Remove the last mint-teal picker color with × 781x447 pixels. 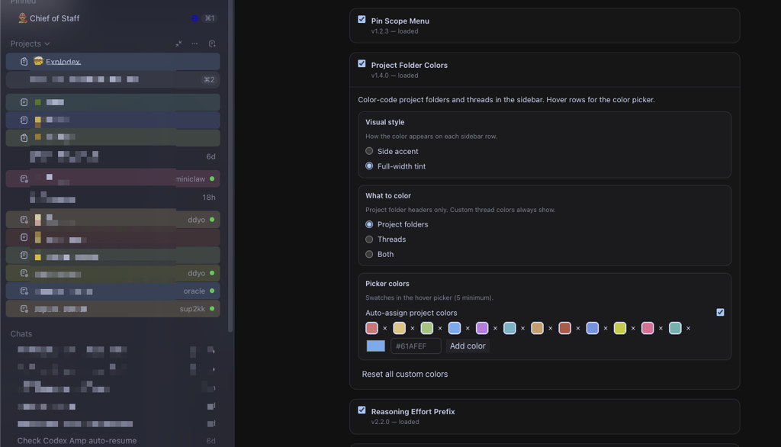point(689,329)
